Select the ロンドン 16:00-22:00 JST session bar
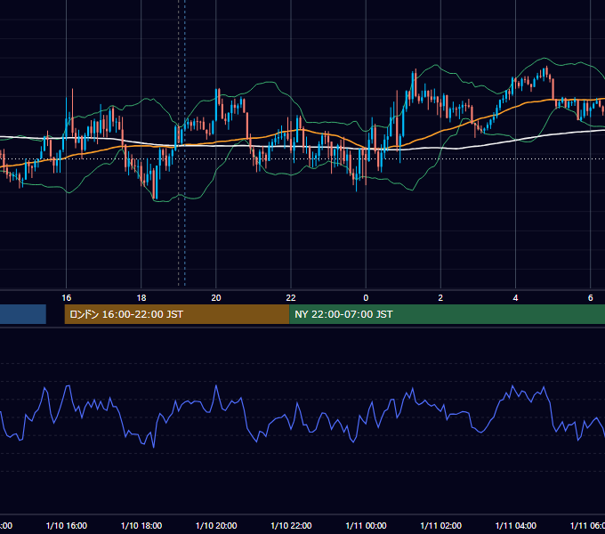This screenshot has height=534, width=605. [177, 314]
